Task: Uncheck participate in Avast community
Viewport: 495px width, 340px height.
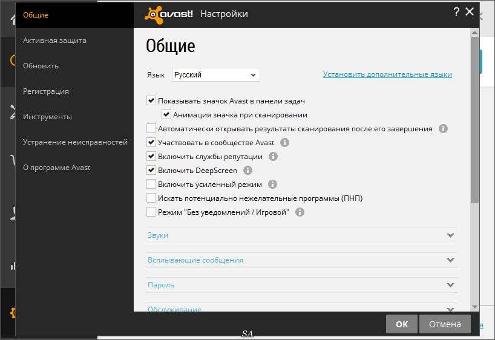Action: coord(151,142)
